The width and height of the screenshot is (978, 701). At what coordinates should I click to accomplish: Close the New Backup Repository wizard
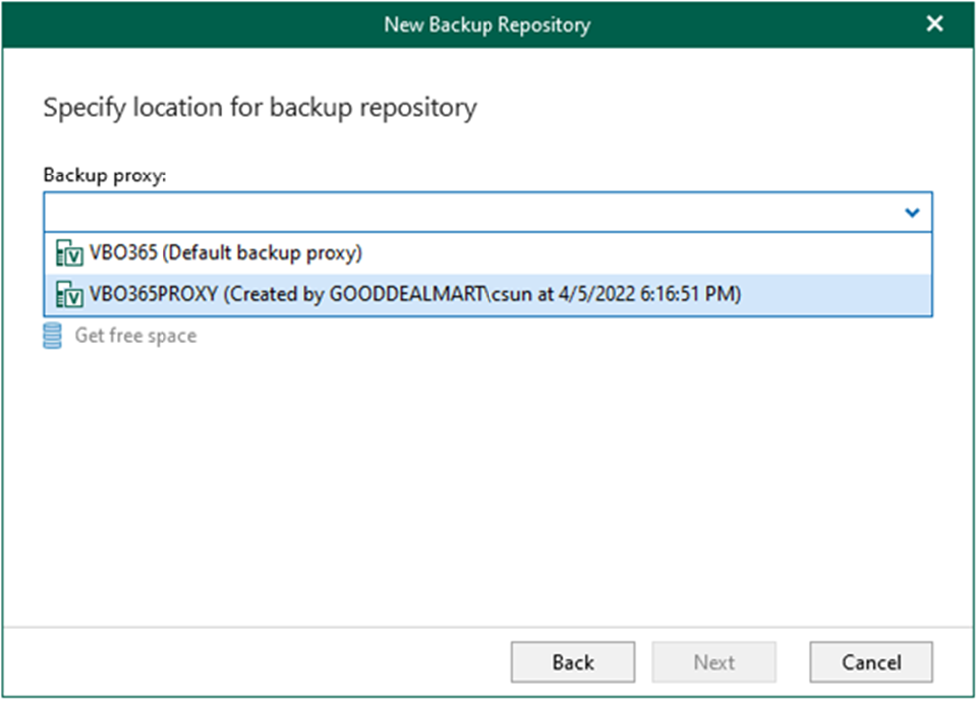[x=933, y=23]
